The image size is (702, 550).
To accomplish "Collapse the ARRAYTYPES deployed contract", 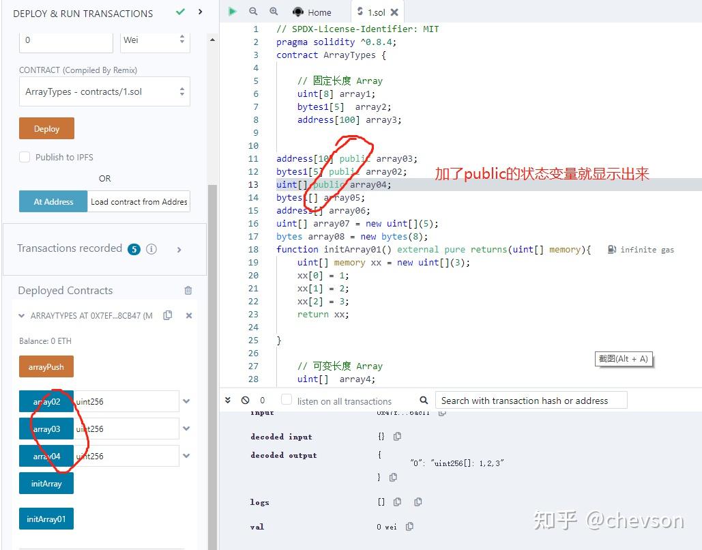I will 22,316.
